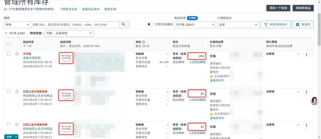Click the 1 - 10 共 2,942 count
The image size is (321, 139).
click(x=15, y=33)
